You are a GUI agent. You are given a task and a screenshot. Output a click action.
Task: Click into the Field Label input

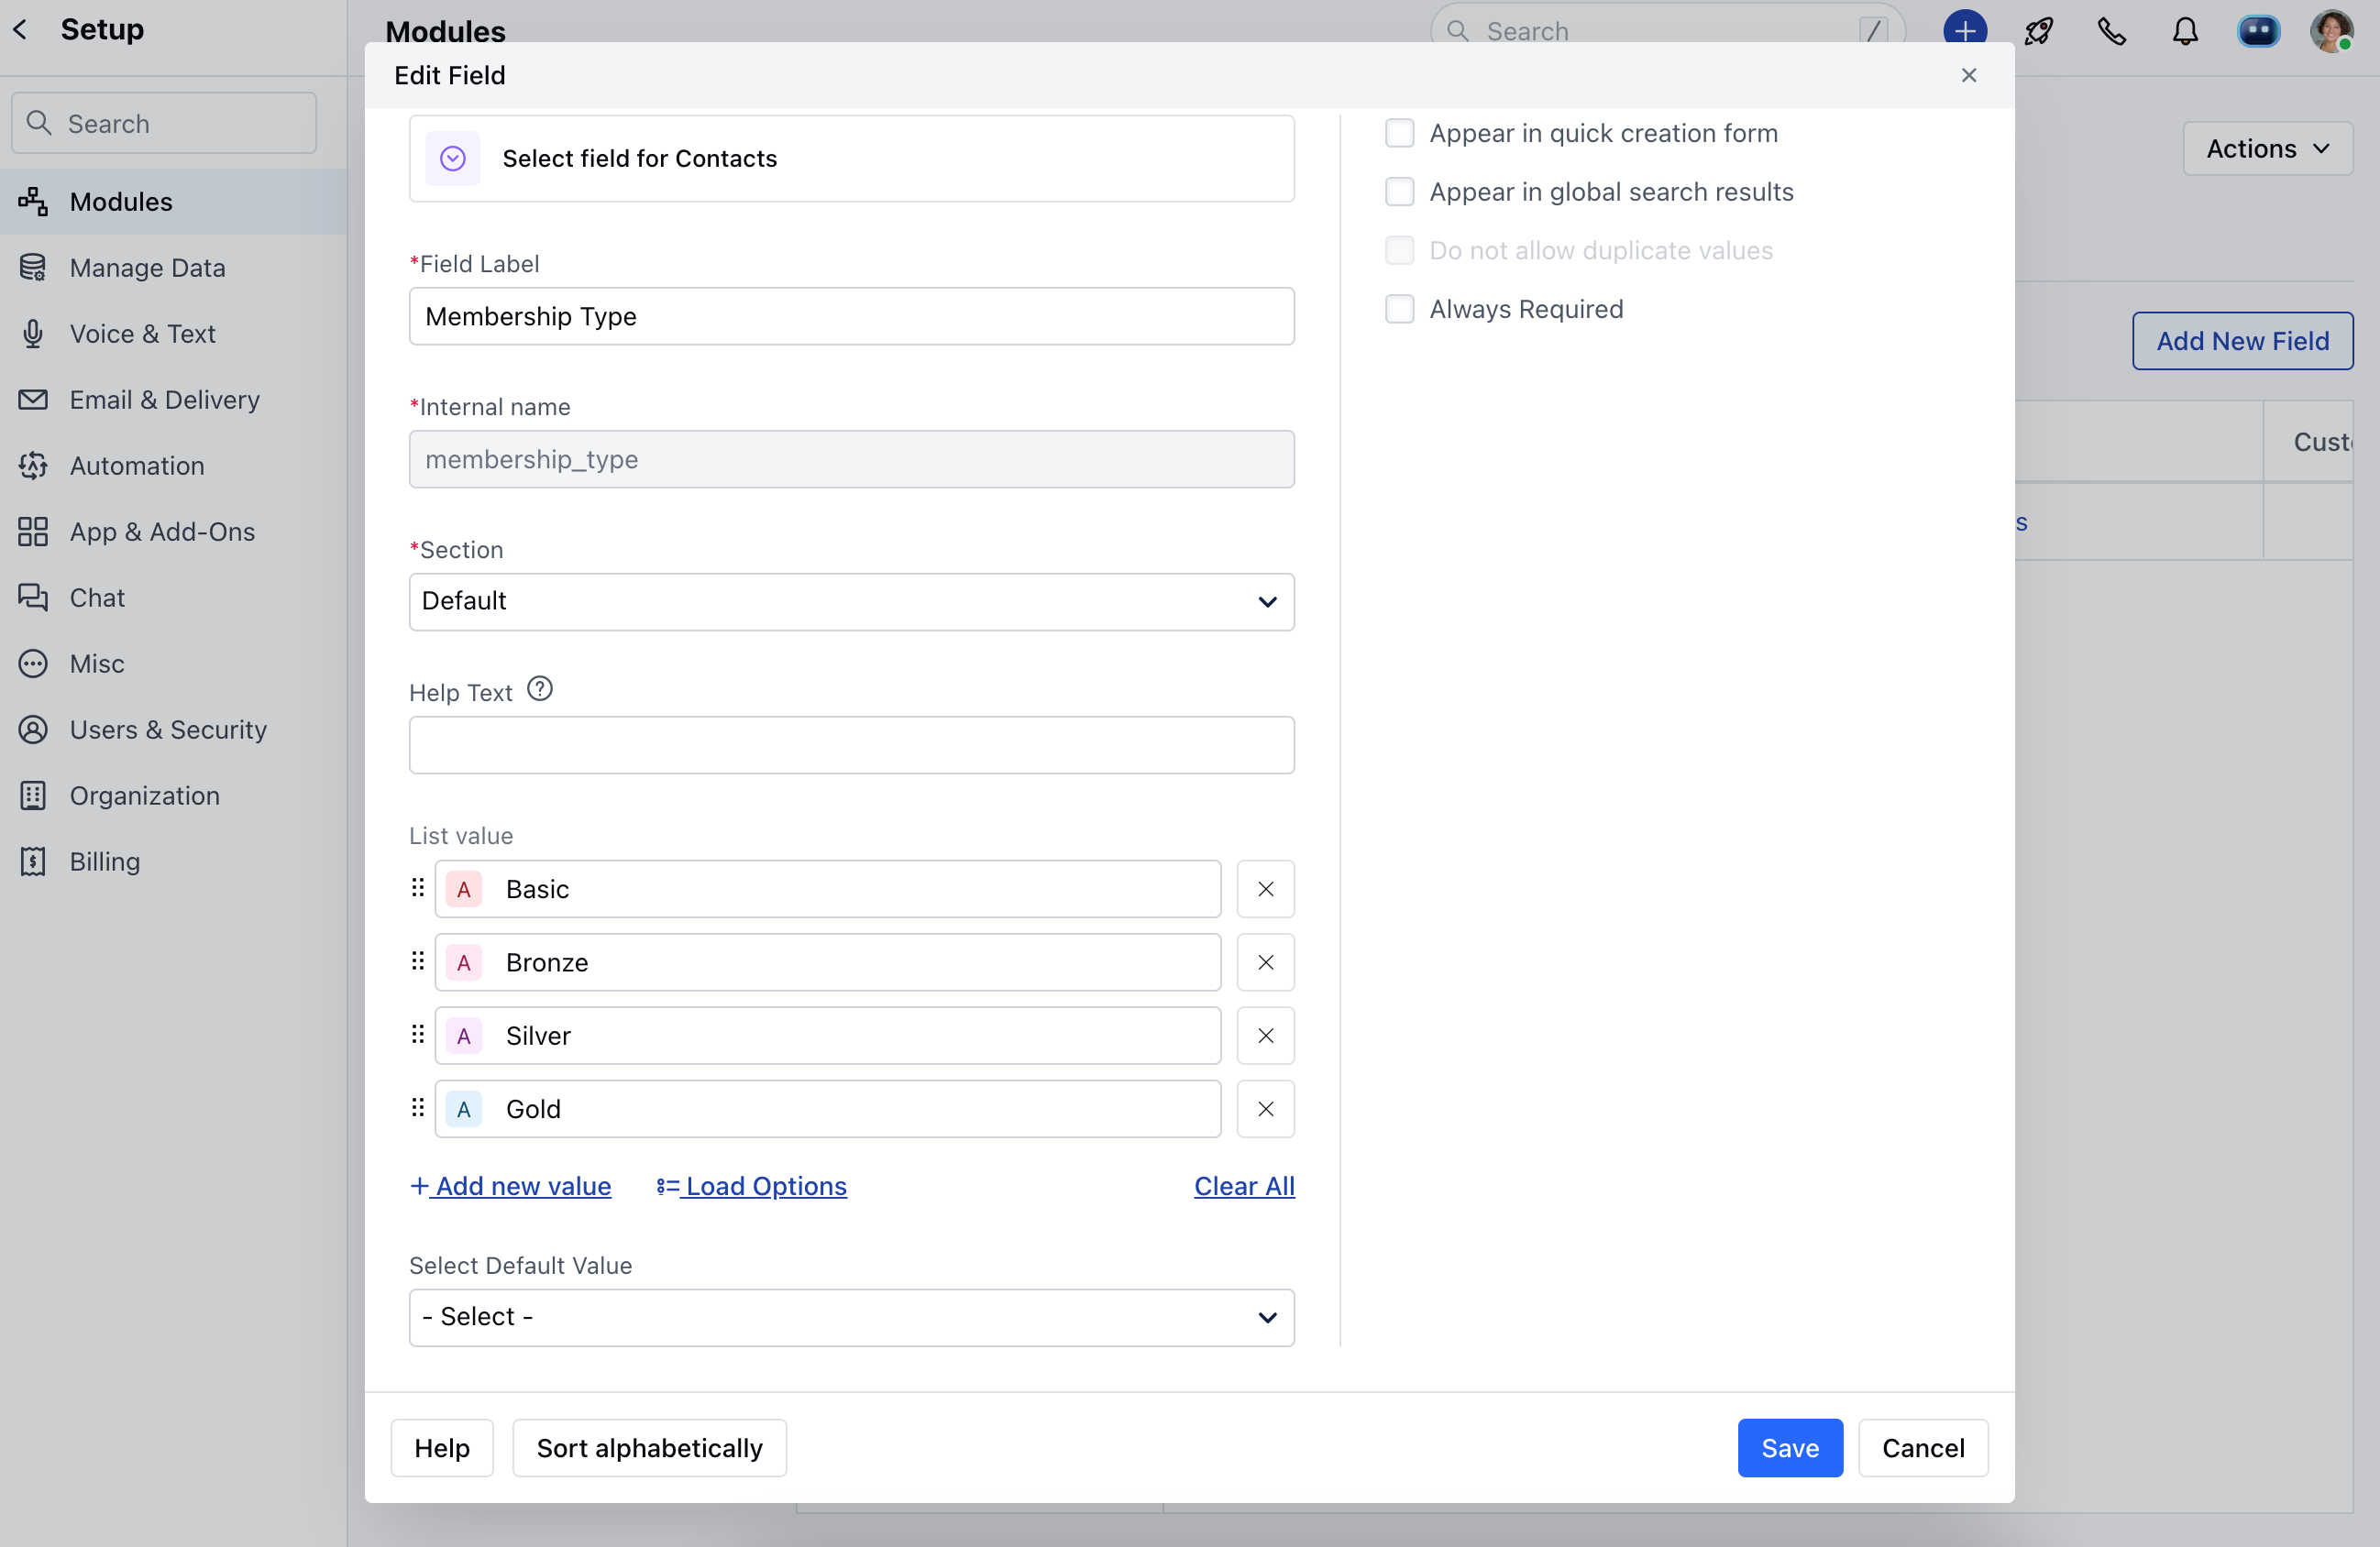click(851, 317)
